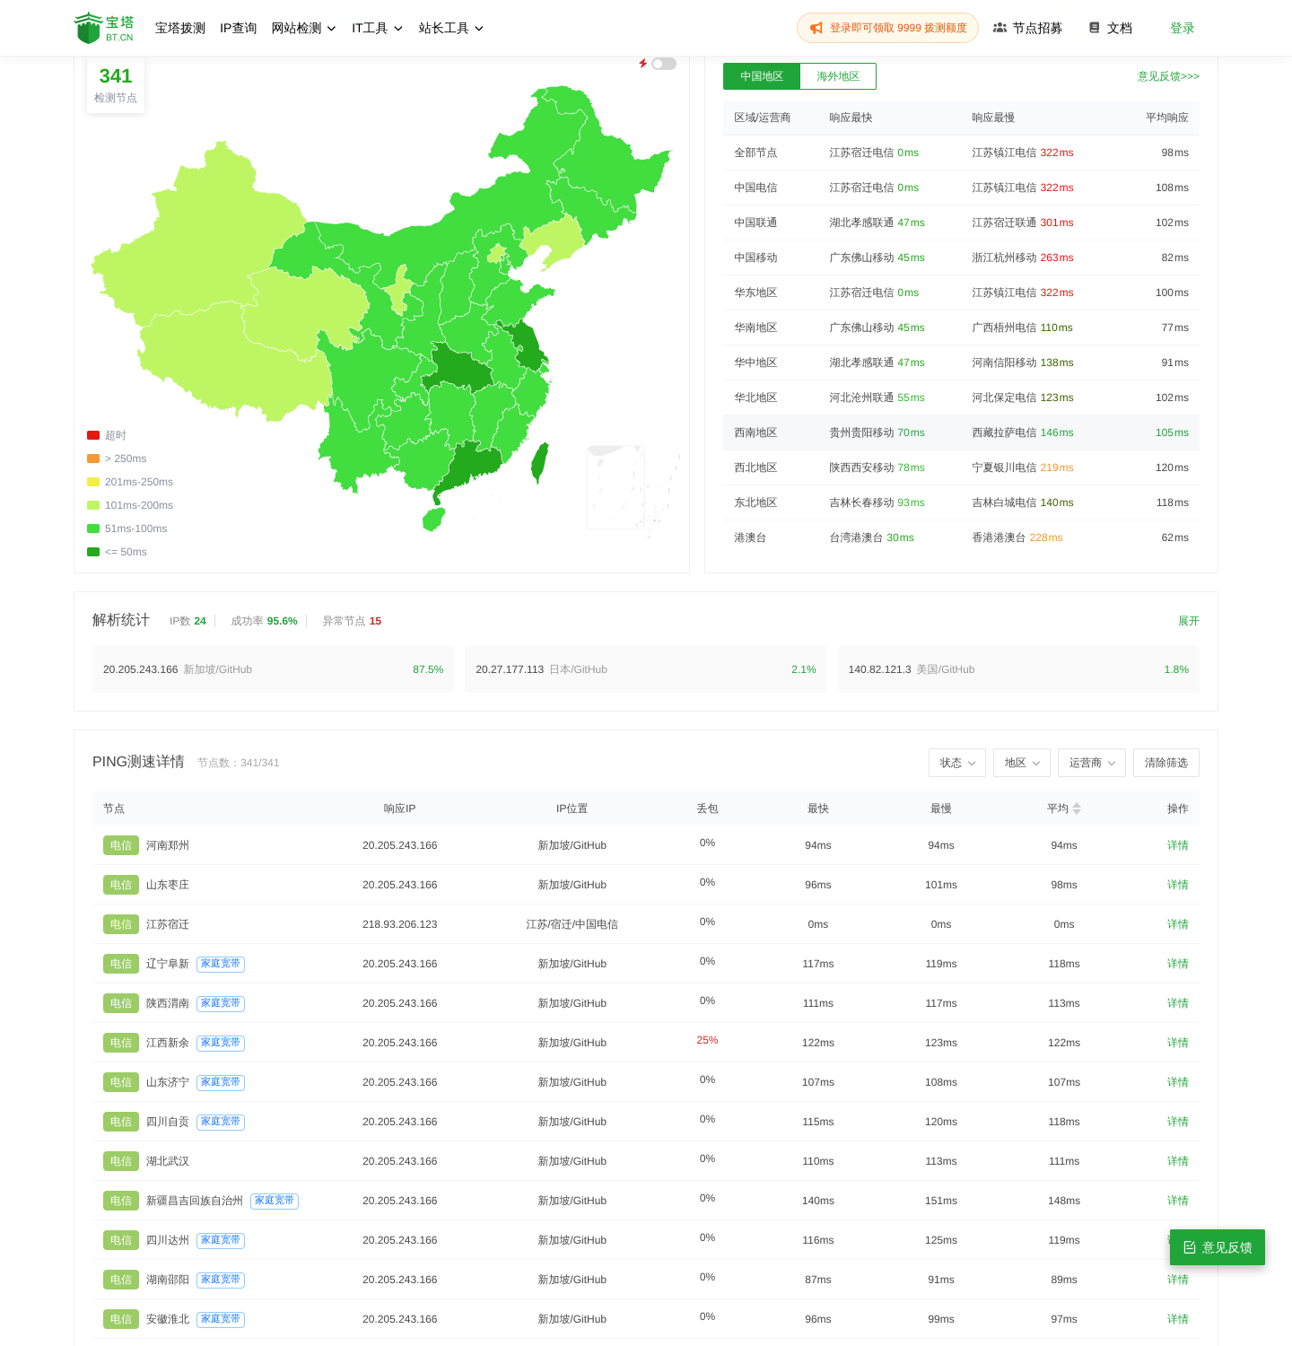
Task: Expand the 站长工具 menu
Action: click(451, 28)
